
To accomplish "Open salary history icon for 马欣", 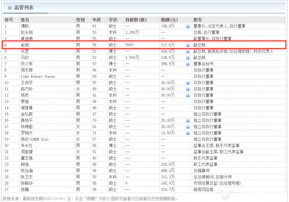I will coord(188,58).
